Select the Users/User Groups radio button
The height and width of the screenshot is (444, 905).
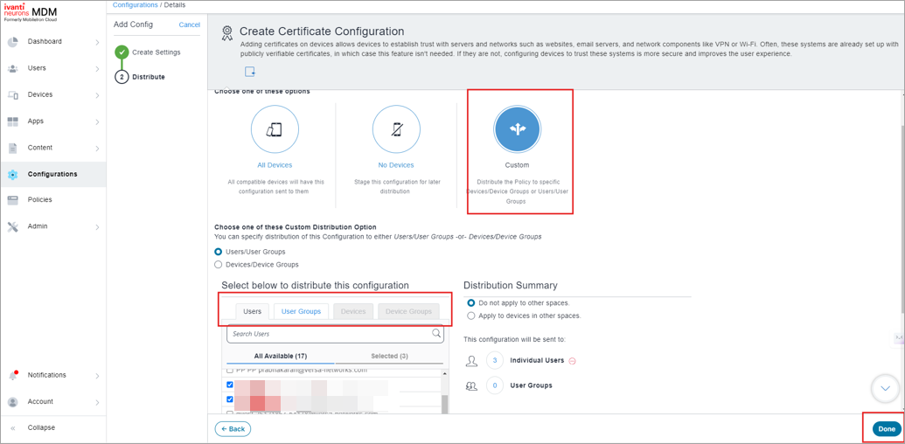[x=219, y=252]
